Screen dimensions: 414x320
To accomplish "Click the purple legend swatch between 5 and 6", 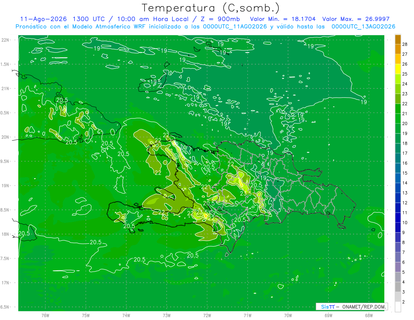I will pos(398,267).
